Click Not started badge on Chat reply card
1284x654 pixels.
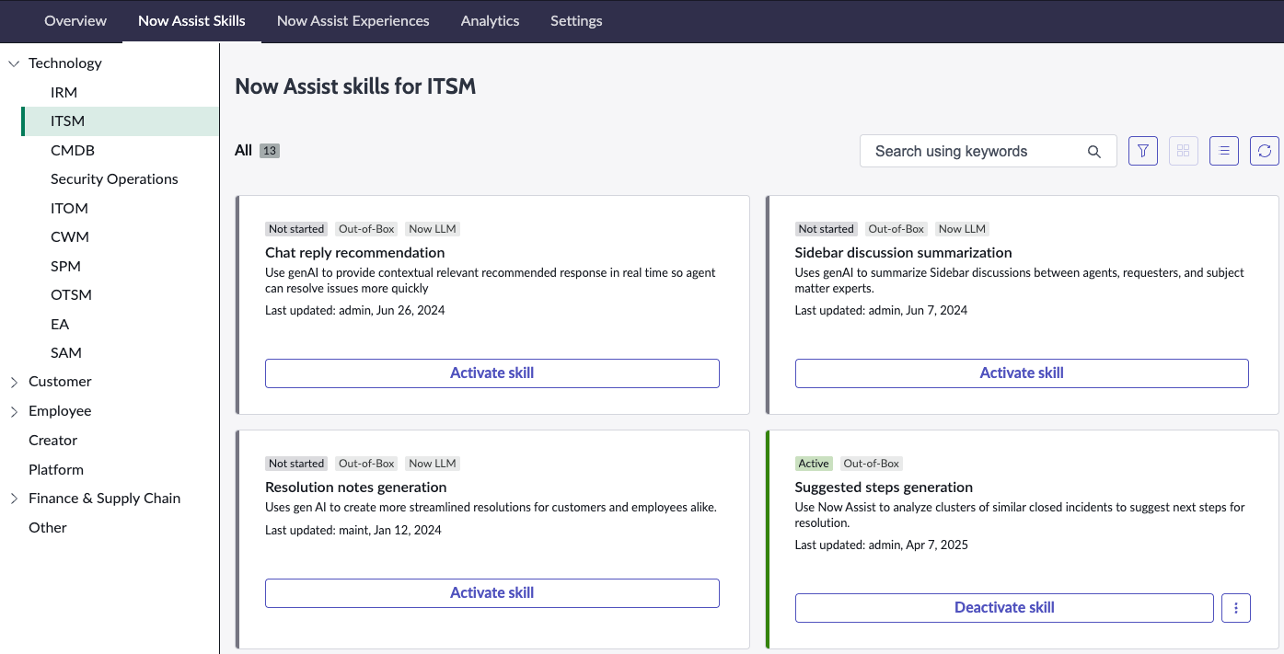click(x=296, y=229)
